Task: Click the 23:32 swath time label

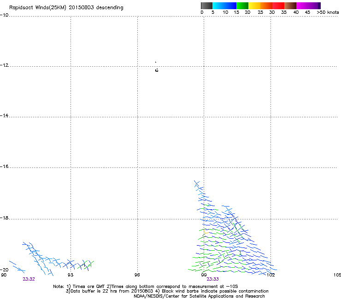Action: (29, 279)
